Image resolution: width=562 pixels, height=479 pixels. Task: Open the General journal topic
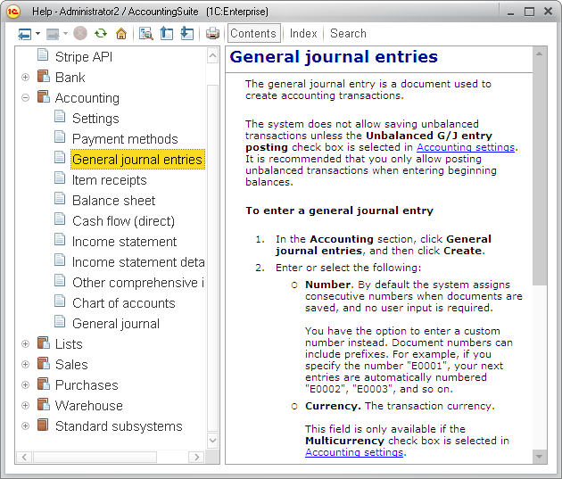[116, 324]
